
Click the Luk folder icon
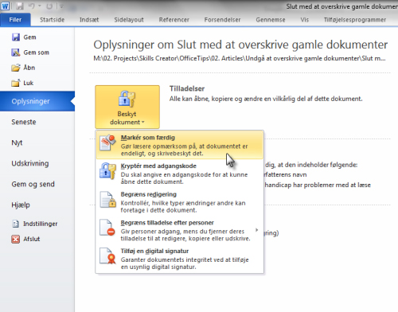pyautogui.click(x=16, y=83)
